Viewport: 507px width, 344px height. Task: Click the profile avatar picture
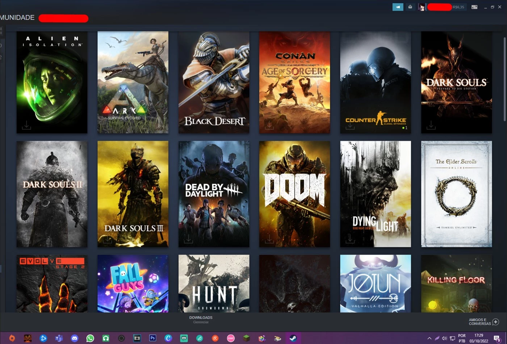[422, 7]
